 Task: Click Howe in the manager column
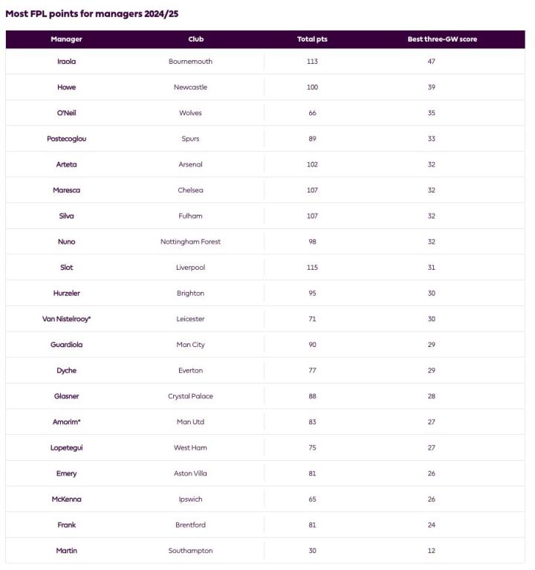(x=66, y=88)
